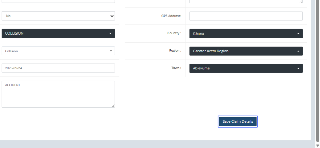Expand the dark COLLISION dropdown

pos(58,34)
